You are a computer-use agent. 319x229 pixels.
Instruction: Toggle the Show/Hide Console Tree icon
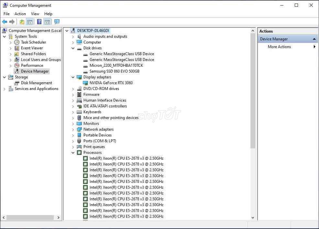[30, 22]
